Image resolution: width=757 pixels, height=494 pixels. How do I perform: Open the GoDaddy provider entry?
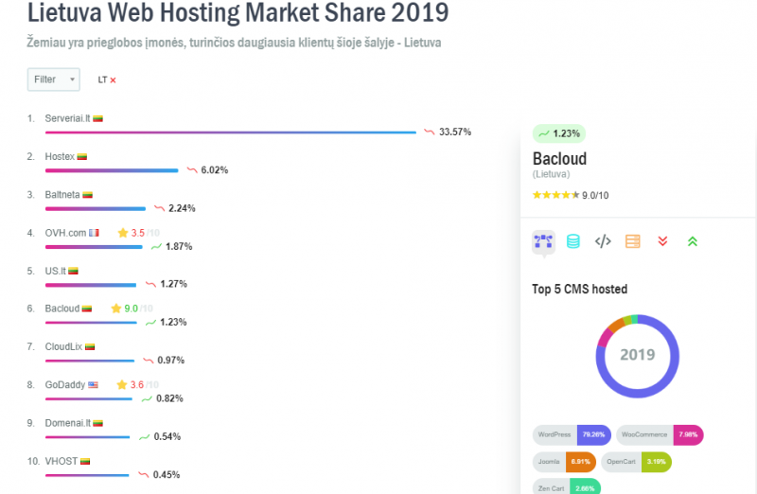point(64,385)
